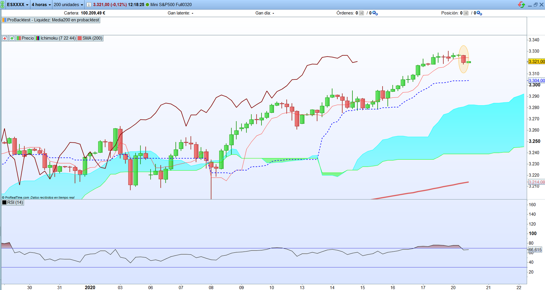
Task: Click the close position X icon beside Posición
Action: point(466,13)
